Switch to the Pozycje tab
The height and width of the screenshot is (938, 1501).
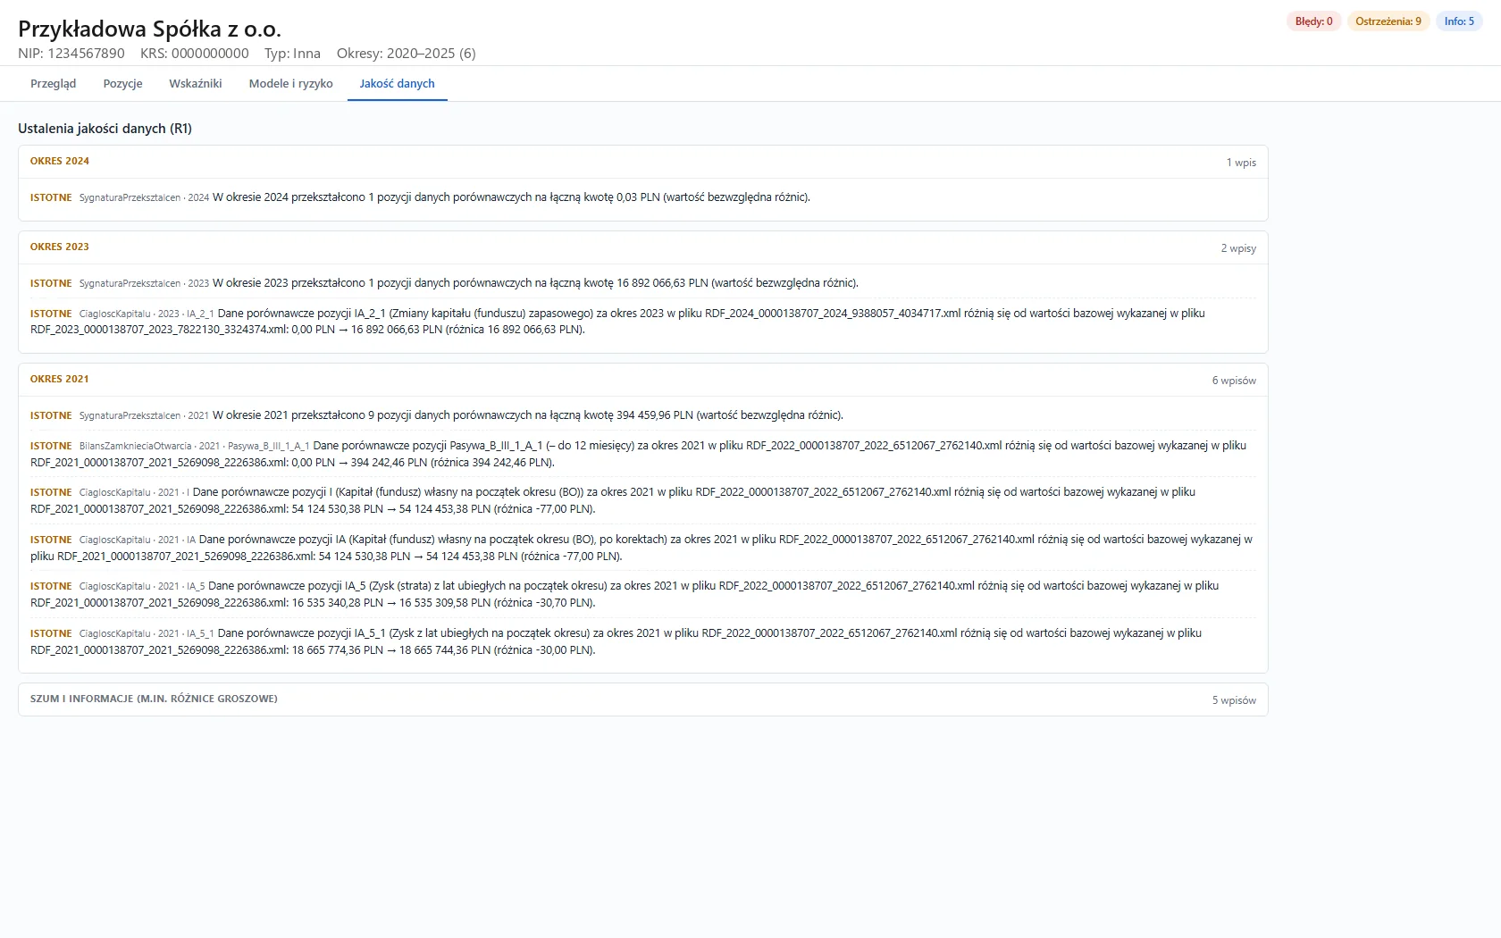click(122, 83)
